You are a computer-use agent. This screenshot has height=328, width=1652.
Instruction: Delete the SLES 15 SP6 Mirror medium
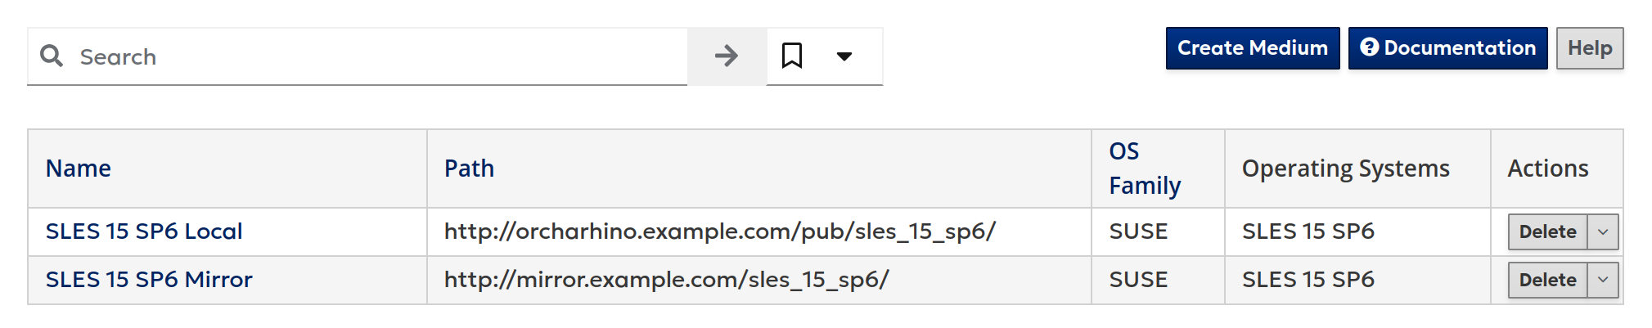click(x=1546, y=281)
